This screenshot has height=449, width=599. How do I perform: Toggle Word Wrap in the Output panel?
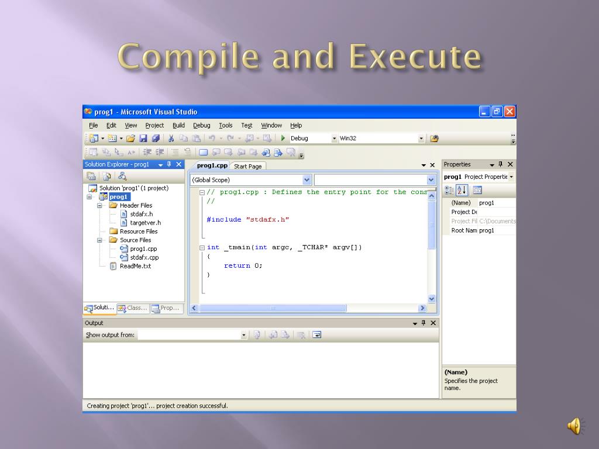[316, 335]
